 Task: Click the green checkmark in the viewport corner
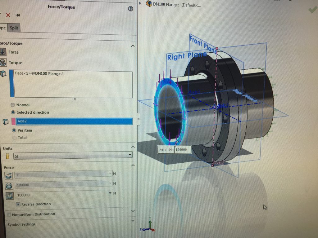(x=312, y=10)
